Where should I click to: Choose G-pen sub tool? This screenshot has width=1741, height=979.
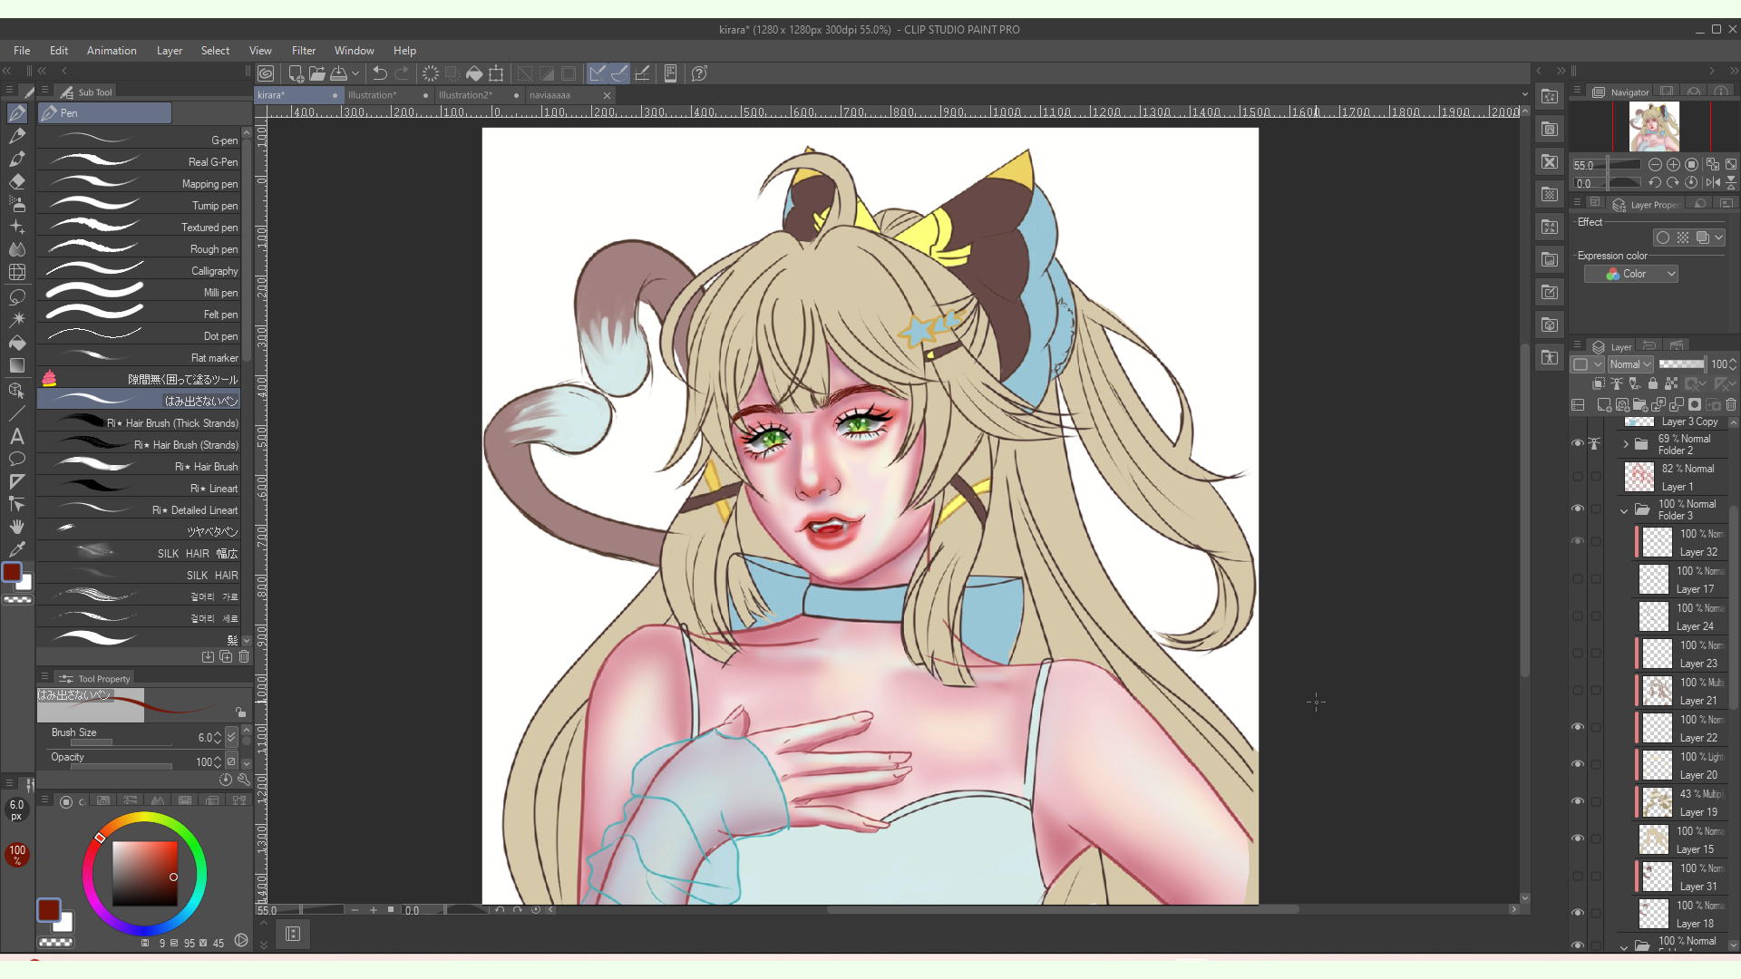[139, 140]
